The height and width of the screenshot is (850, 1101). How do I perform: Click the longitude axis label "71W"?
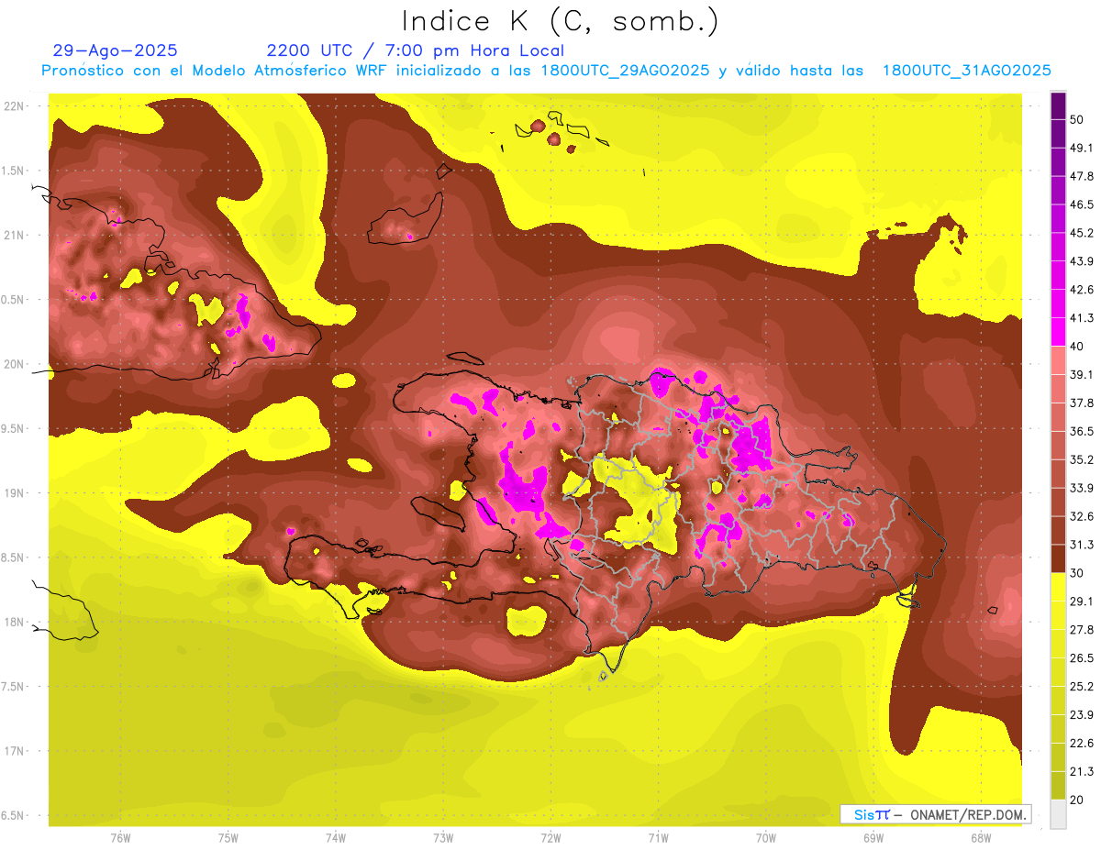pos(658,838)
